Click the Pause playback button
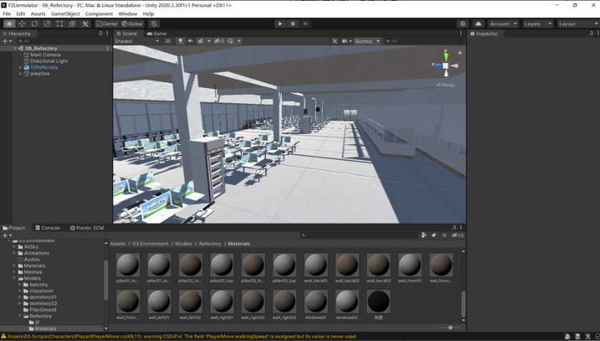This screenshot has width=600, height=341. [292, 24]
